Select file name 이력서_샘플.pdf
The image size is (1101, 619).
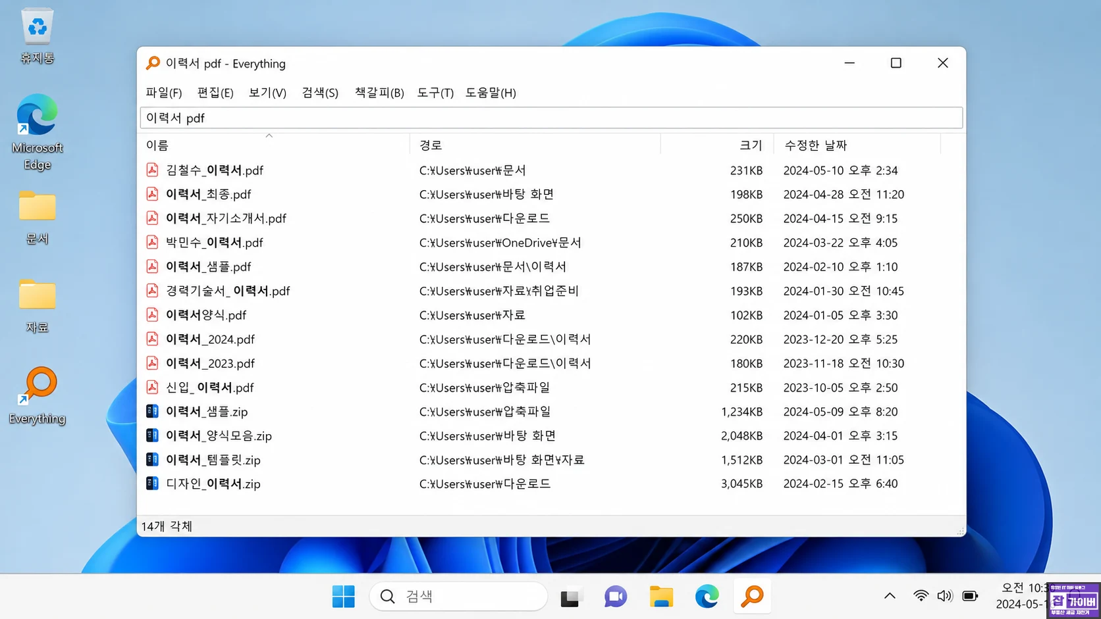209,267
